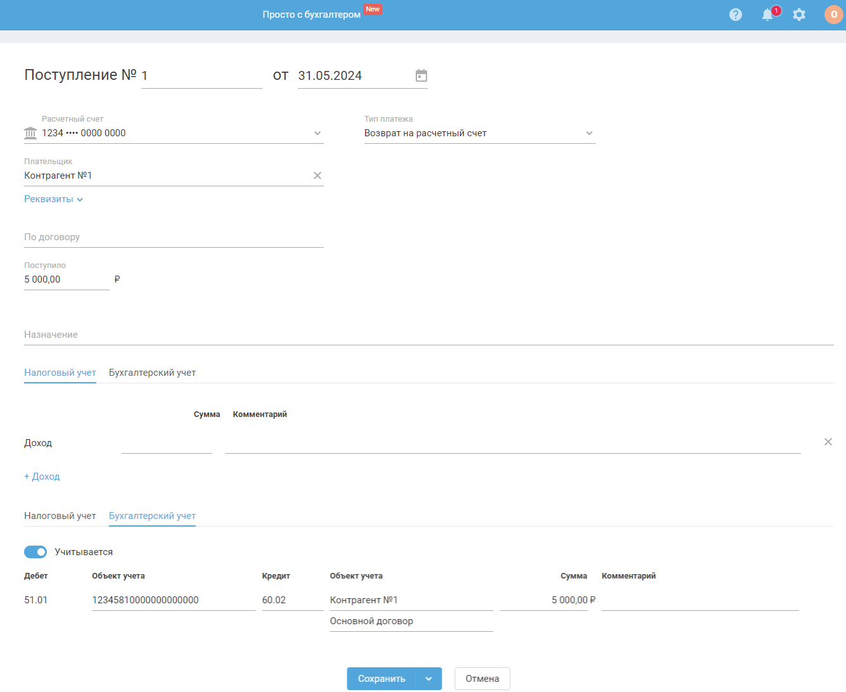The image size is (846, 692).
Task: Expand the Реквизиты section
Action: [x=53, y=199]
